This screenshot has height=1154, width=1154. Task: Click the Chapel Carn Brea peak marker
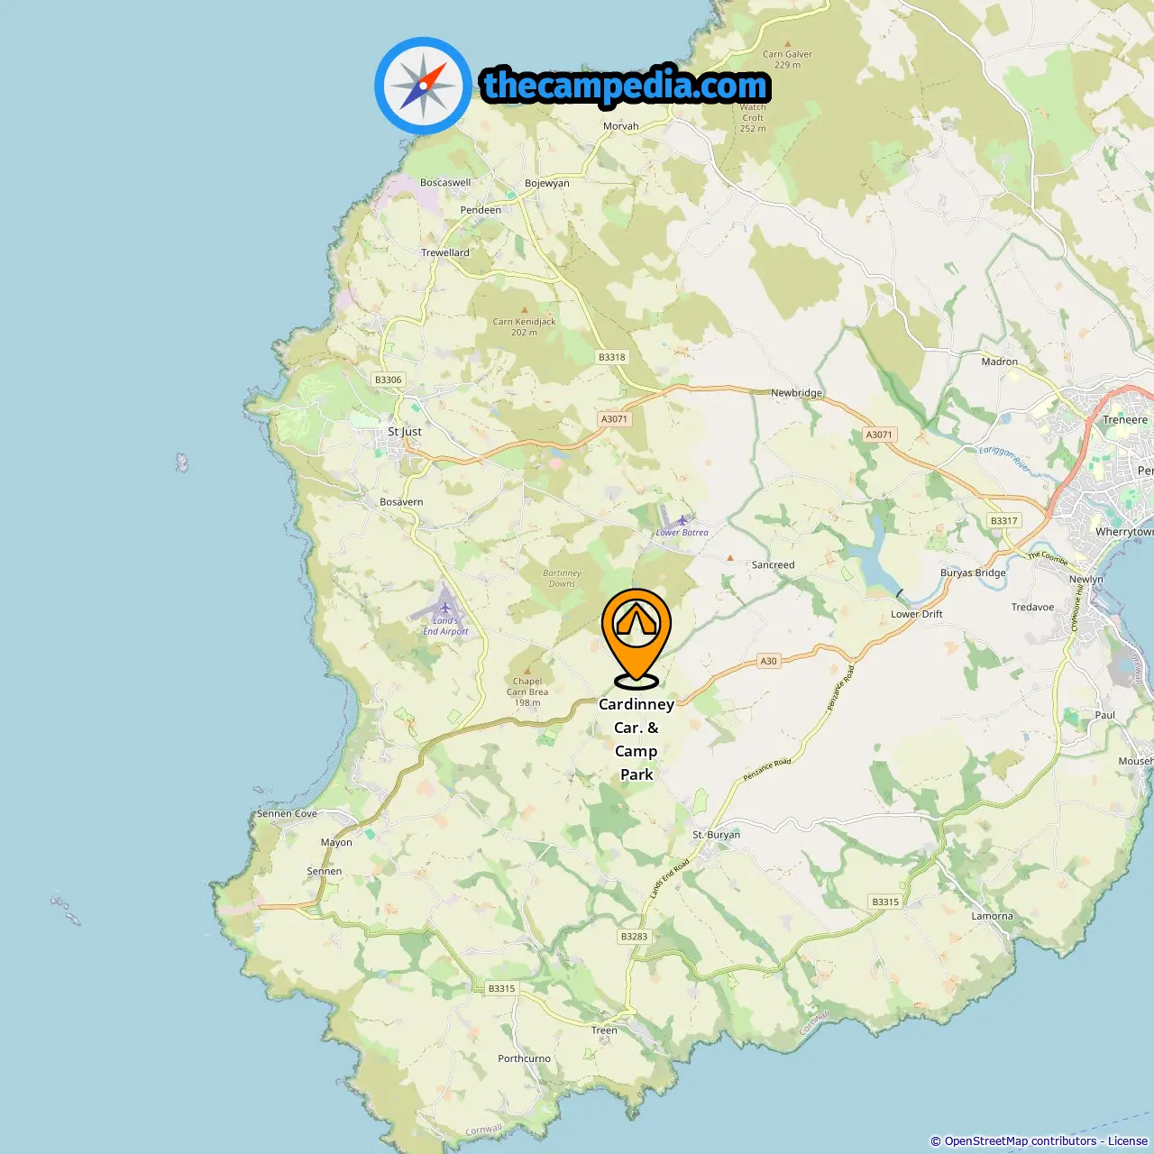[x=527, y=671]
